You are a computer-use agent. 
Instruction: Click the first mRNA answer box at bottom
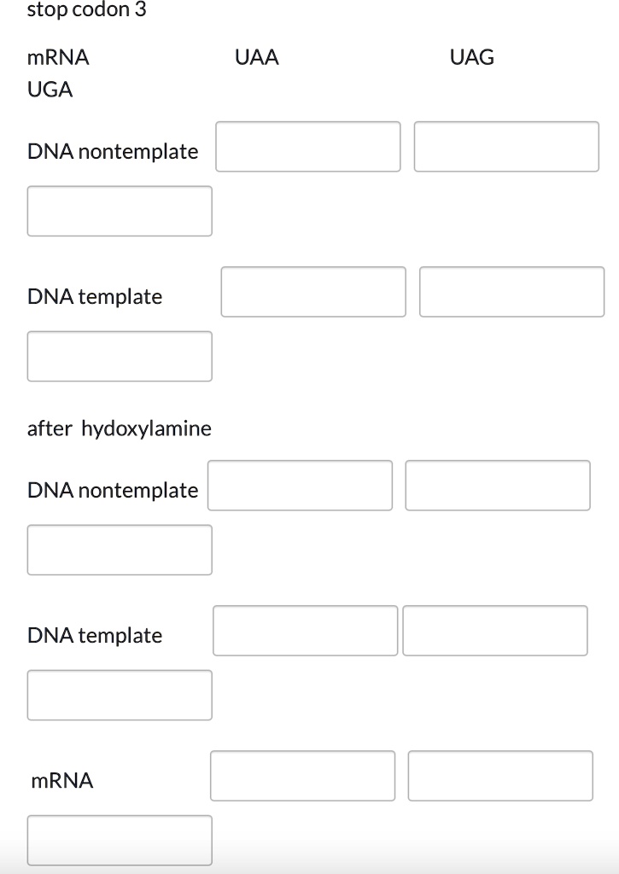302,775
